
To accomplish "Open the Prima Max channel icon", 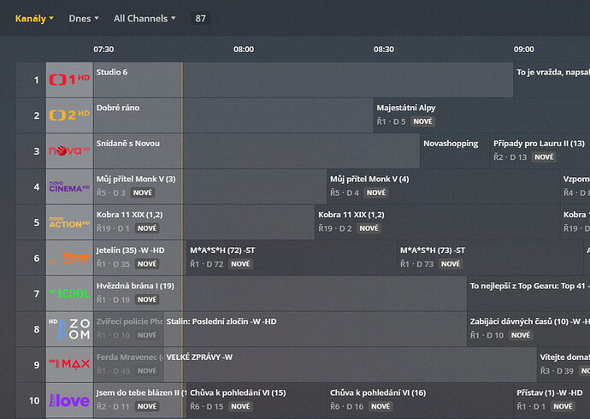I will pos(69,365).
